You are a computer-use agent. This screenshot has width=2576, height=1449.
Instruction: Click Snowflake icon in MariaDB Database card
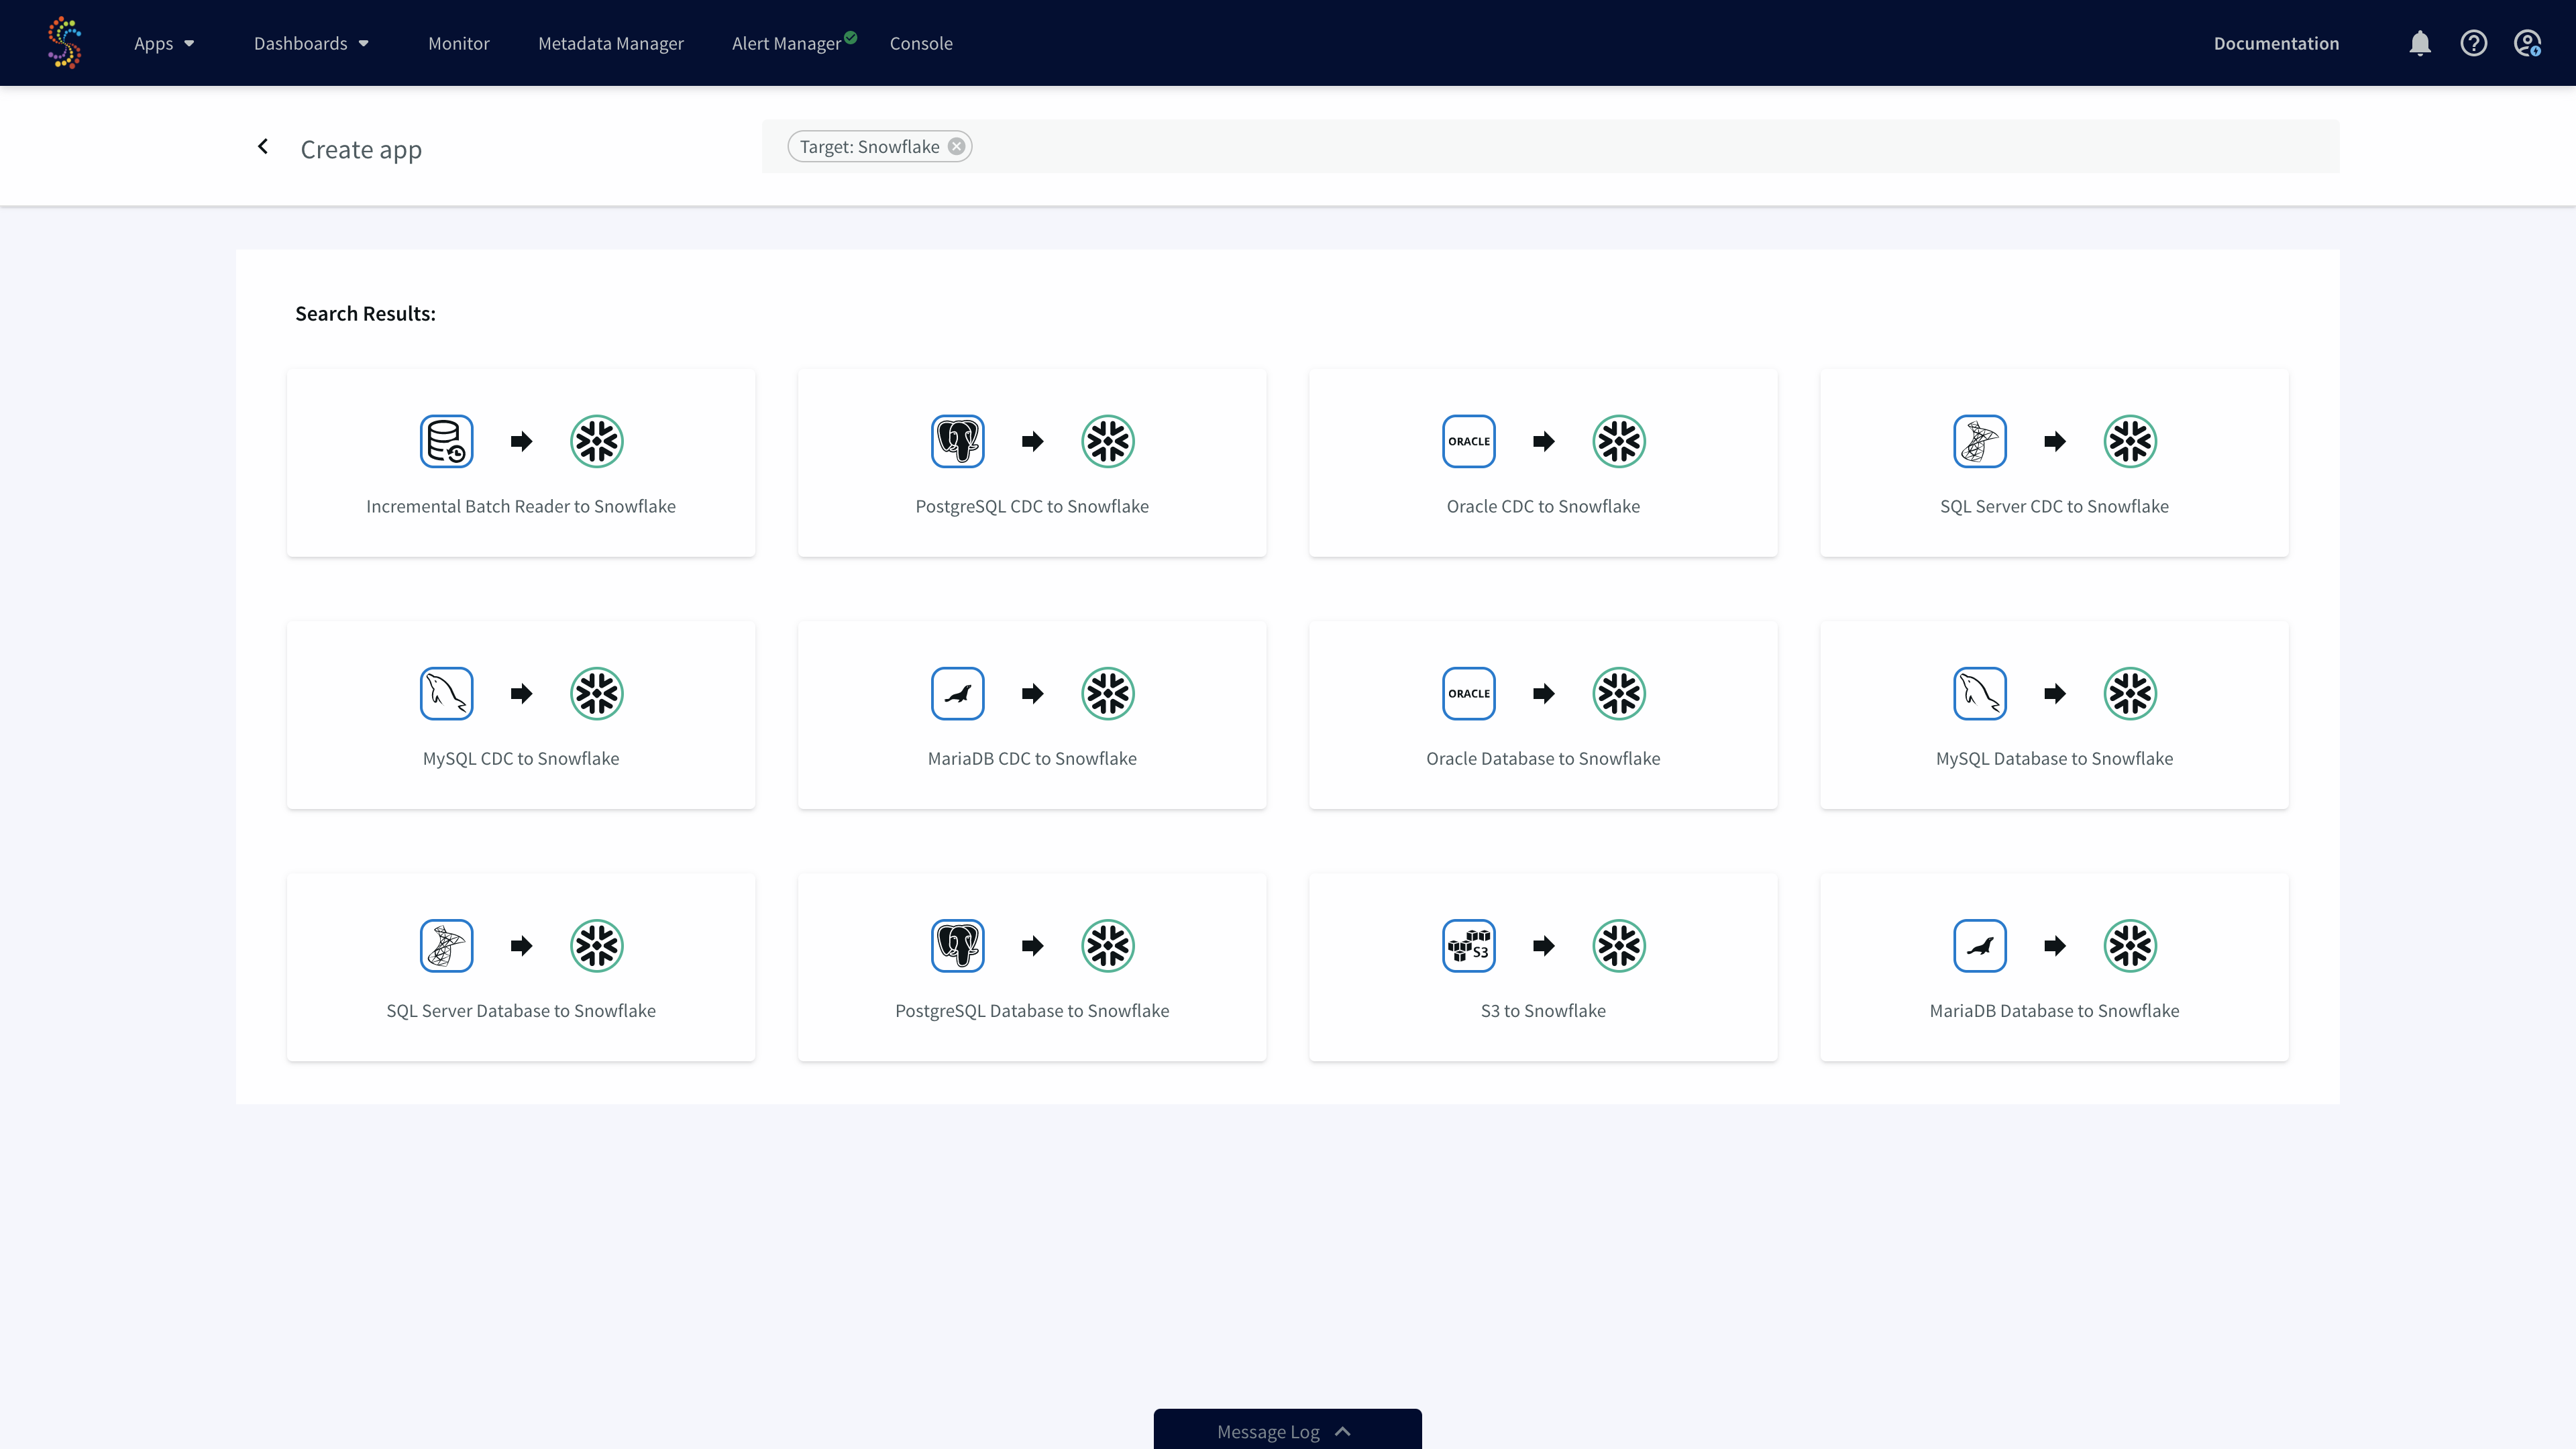pos(2130,945)
